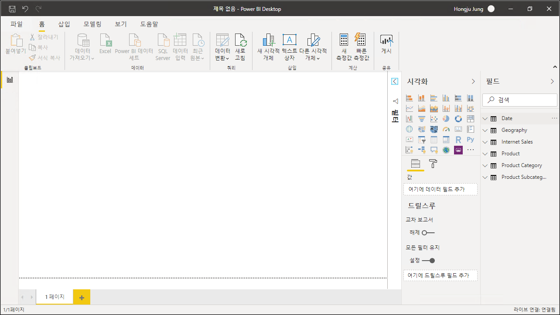Pick the 100% stacked bar chart visual

point(458,98)
